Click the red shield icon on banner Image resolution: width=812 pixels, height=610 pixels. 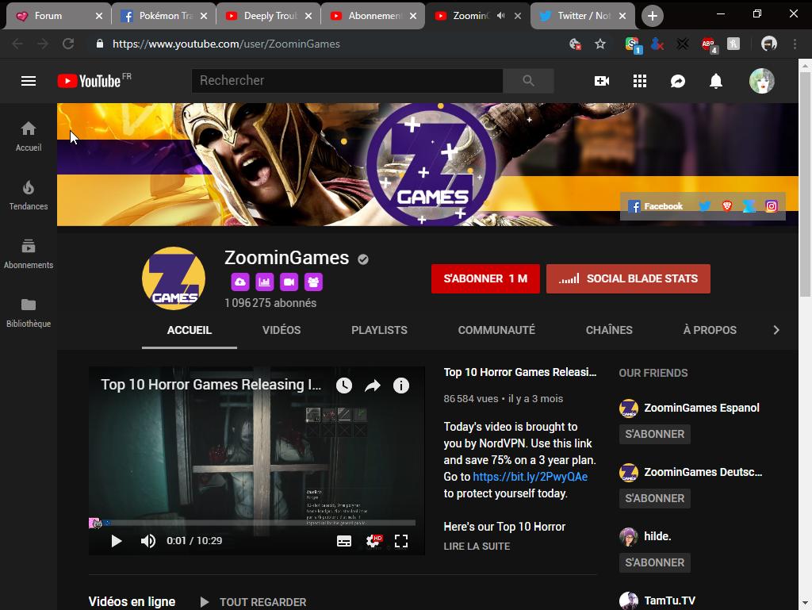[727, 206]
